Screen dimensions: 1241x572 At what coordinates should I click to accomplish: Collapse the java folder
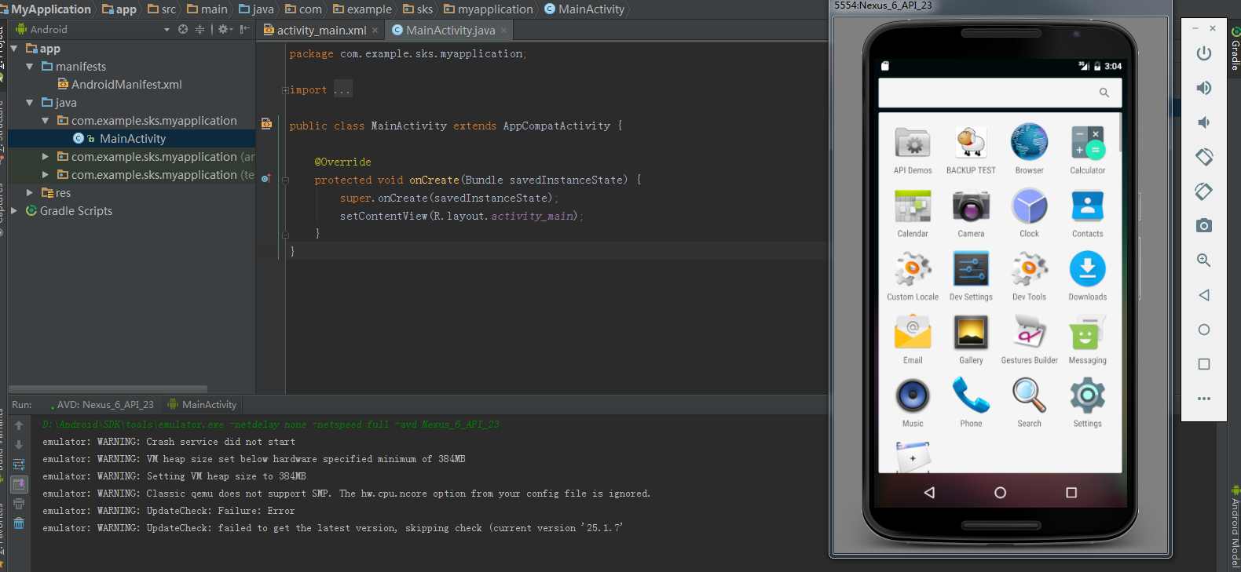click(x=29, y=103)
